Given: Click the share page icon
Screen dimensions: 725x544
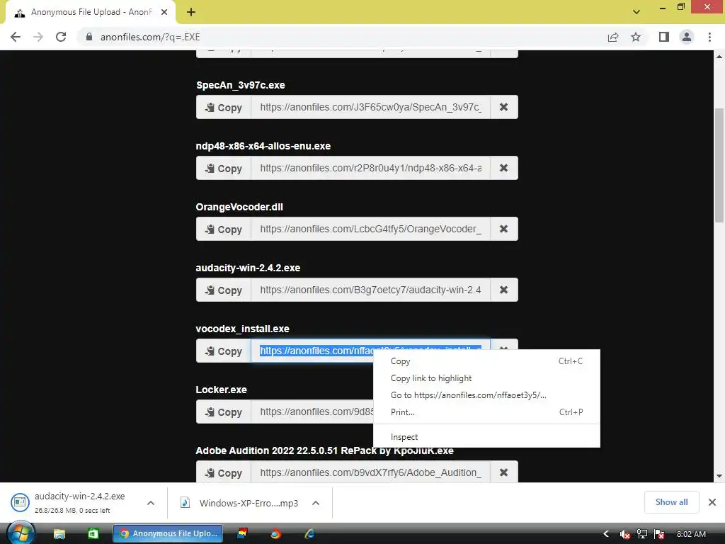Looking at the screenshot, I should coord(613,37).
